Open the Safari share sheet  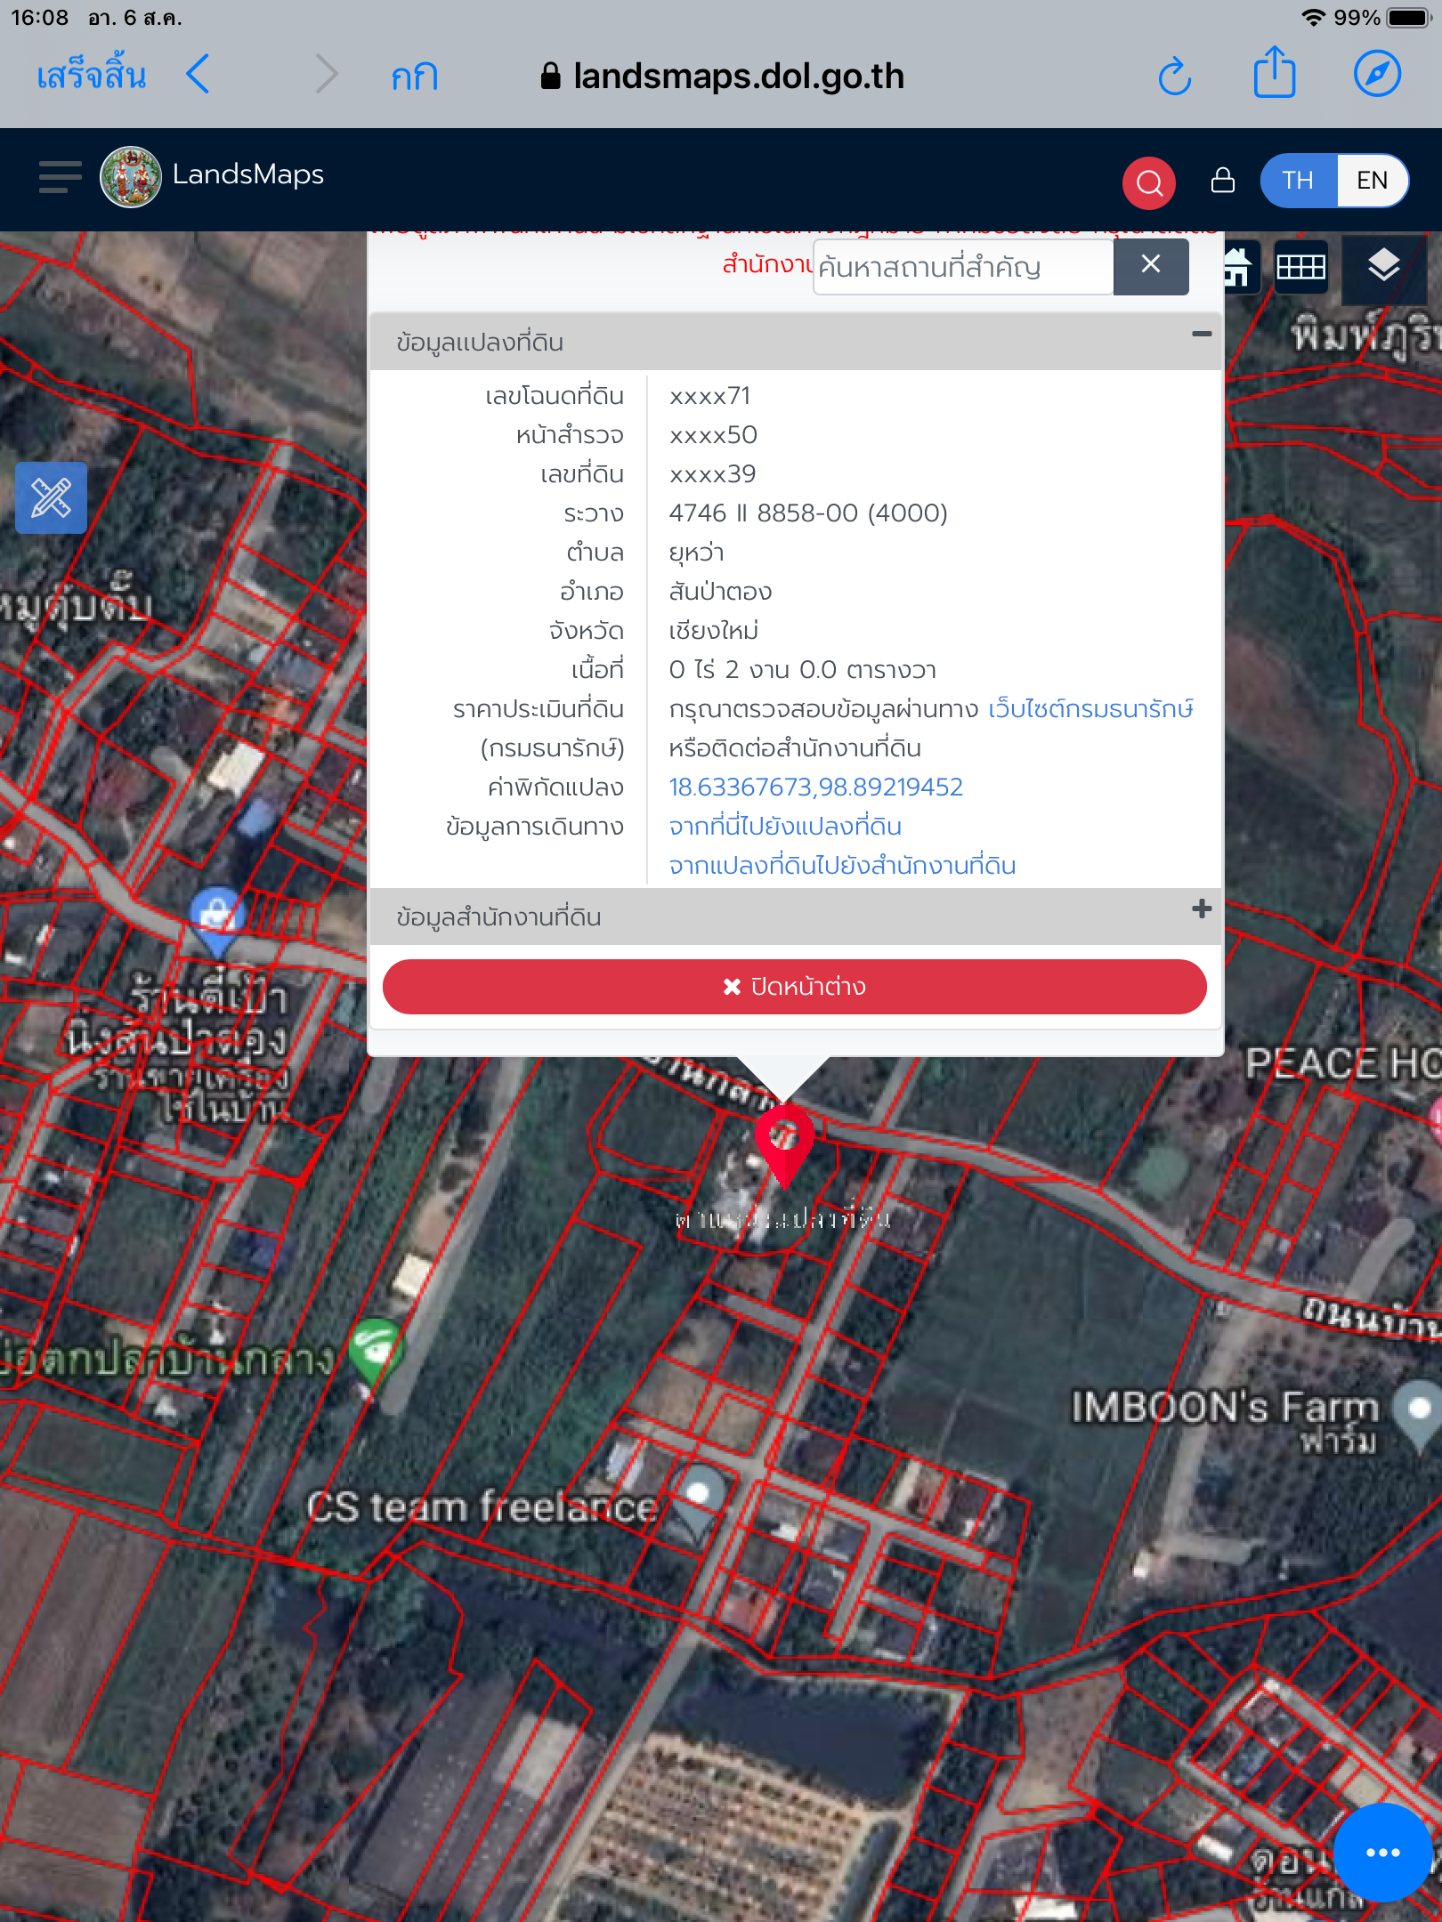[1274, 72]
